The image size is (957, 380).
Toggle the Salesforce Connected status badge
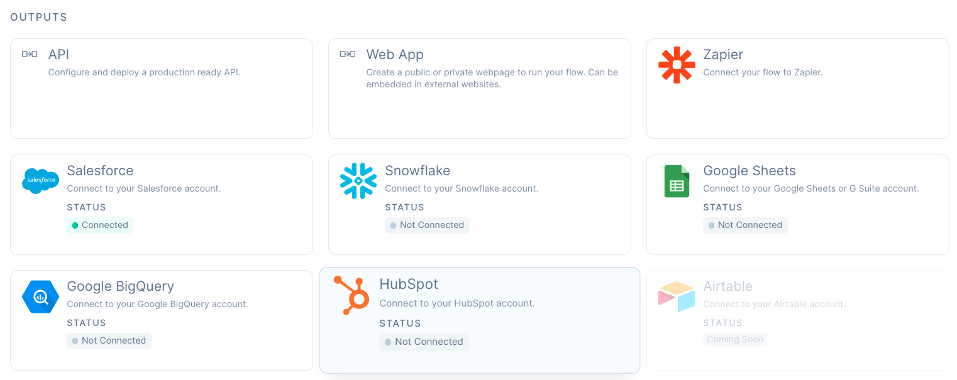tap(100, 225)
